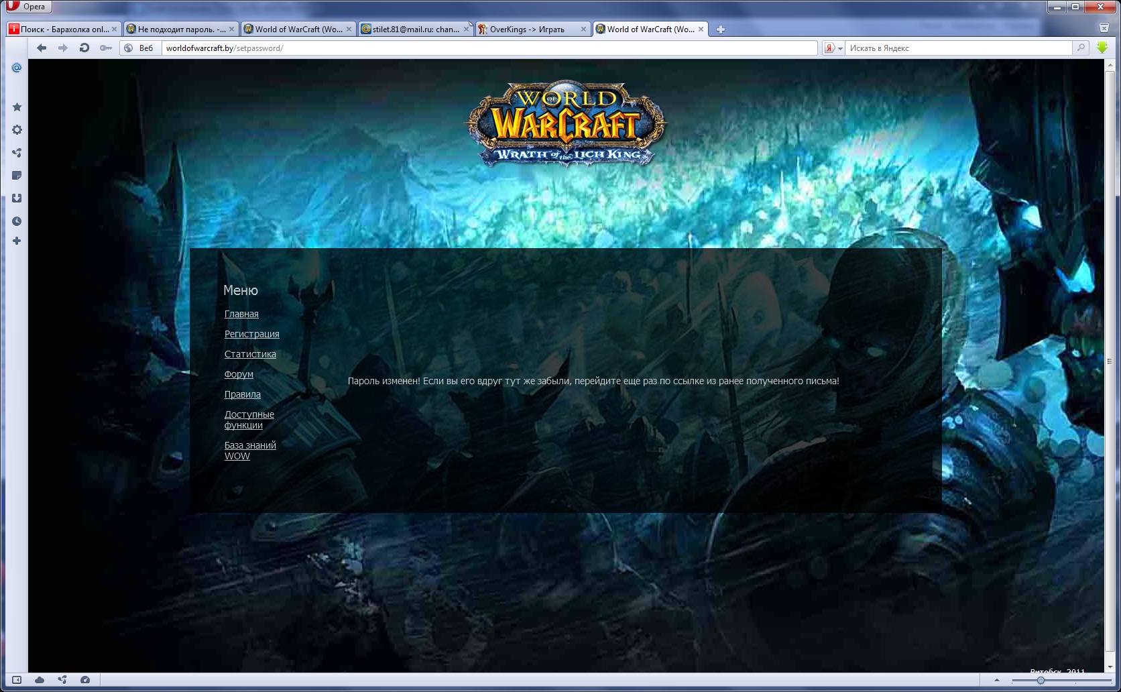
Task: Go back with the back arrow
Action: tap(42, 48)
